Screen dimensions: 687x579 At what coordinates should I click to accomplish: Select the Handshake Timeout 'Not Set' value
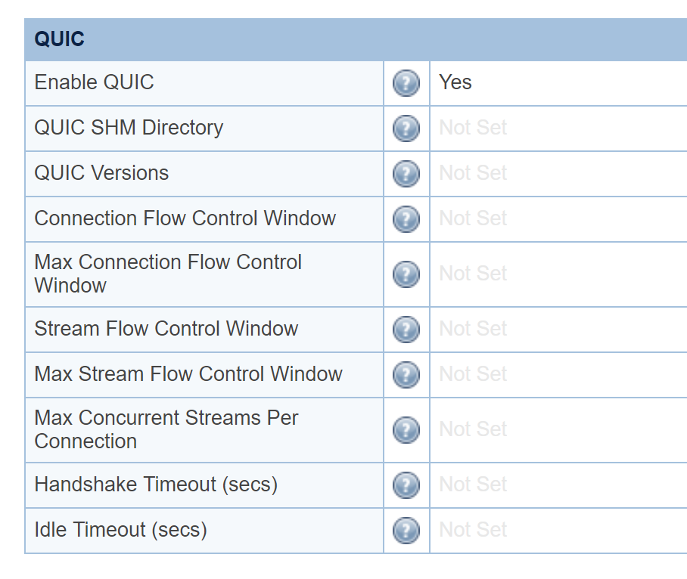pyautogui.click(x=473, y=485)
